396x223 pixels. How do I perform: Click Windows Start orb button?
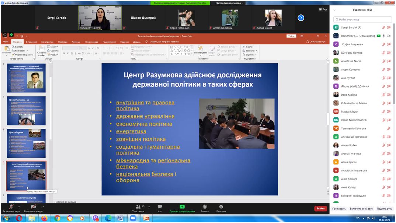click(6, 218)
